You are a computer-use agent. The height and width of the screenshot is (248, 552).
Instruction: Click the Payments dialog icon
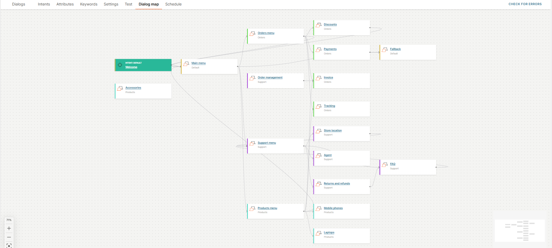tap(319, 50)
